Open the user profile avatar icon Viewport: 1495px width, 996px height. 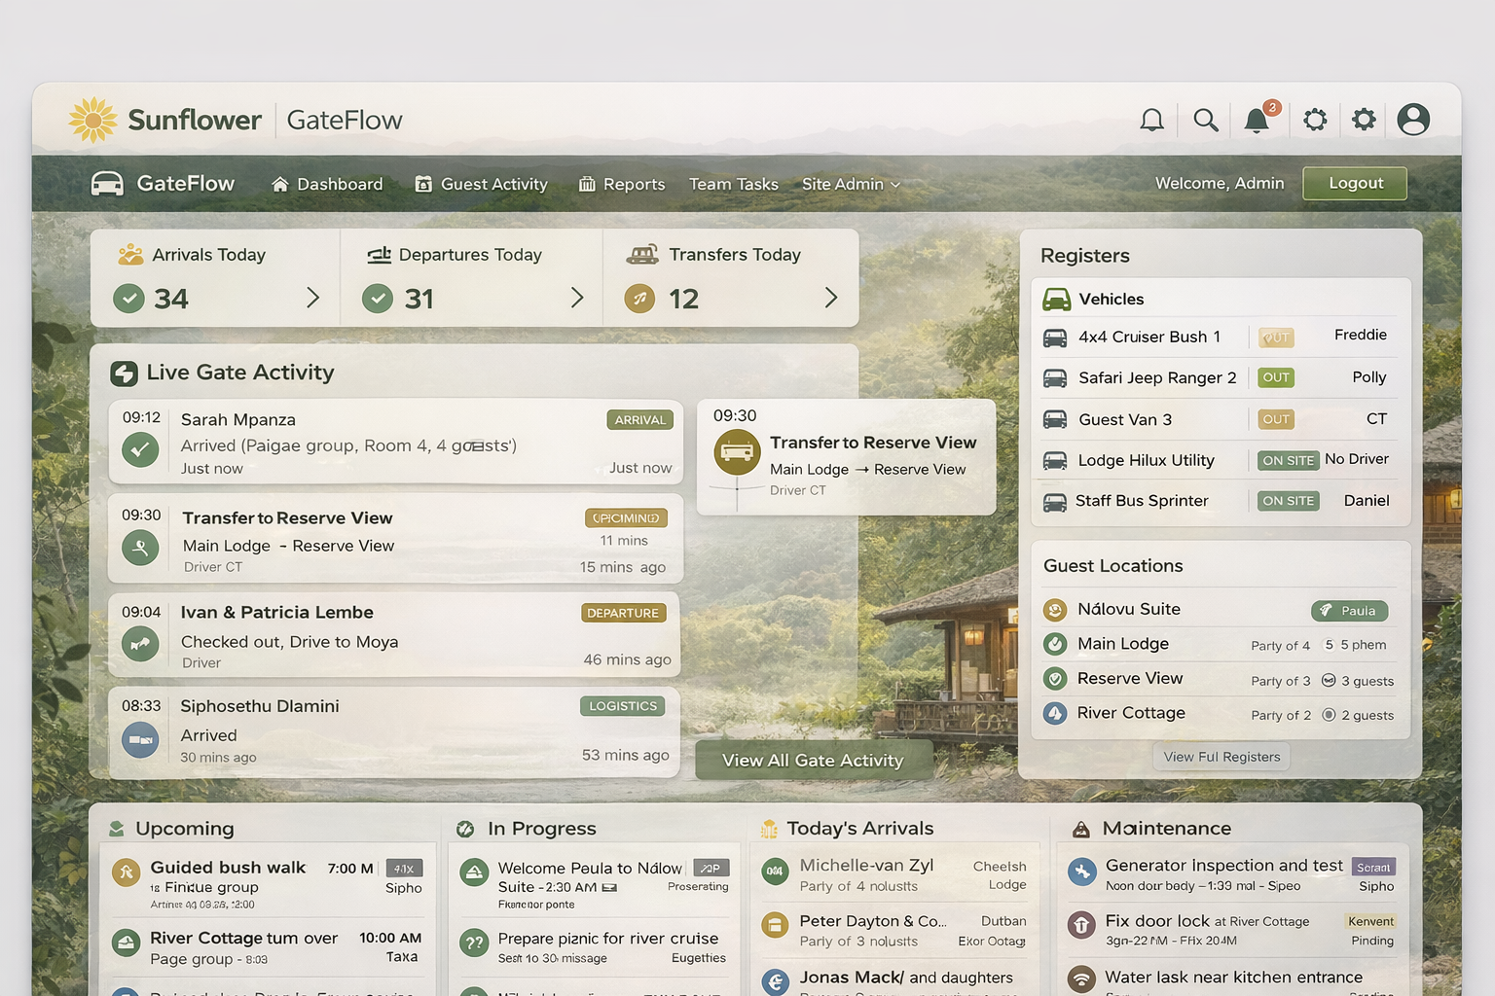(1413, 119)
